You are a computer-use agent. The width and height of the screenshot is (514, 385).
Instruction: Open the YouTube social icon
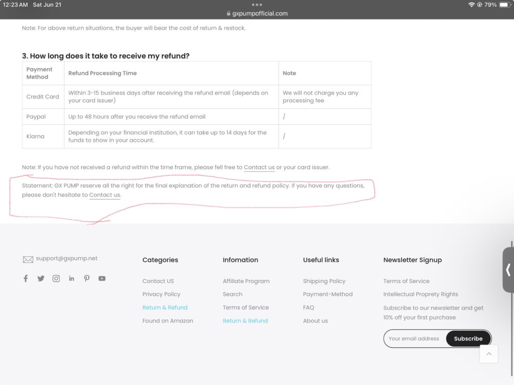pos(102,279)
